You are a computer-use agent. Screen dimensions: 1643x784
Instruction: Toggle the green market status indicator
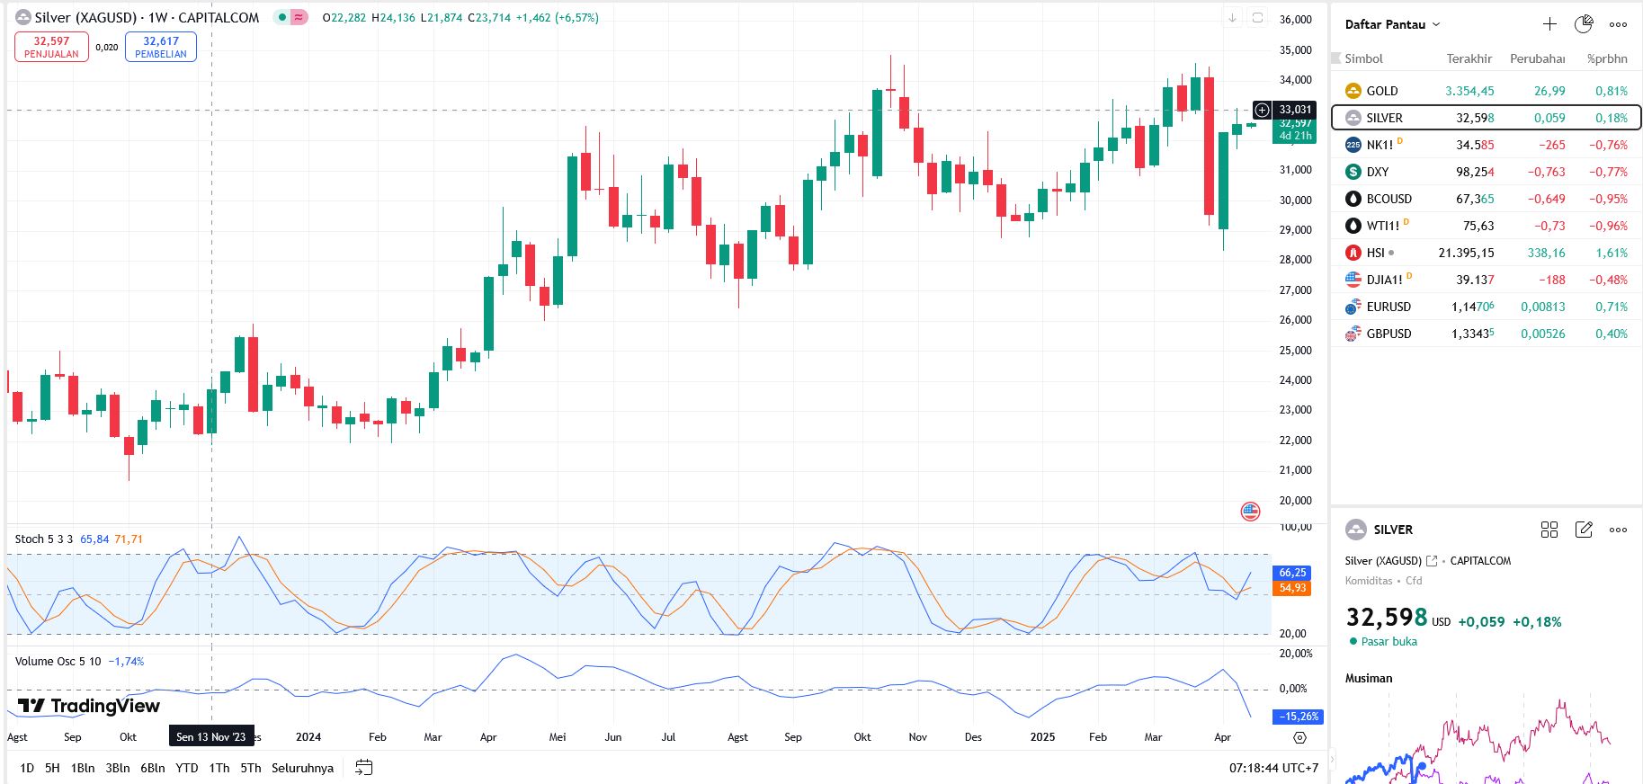(282, 17)
